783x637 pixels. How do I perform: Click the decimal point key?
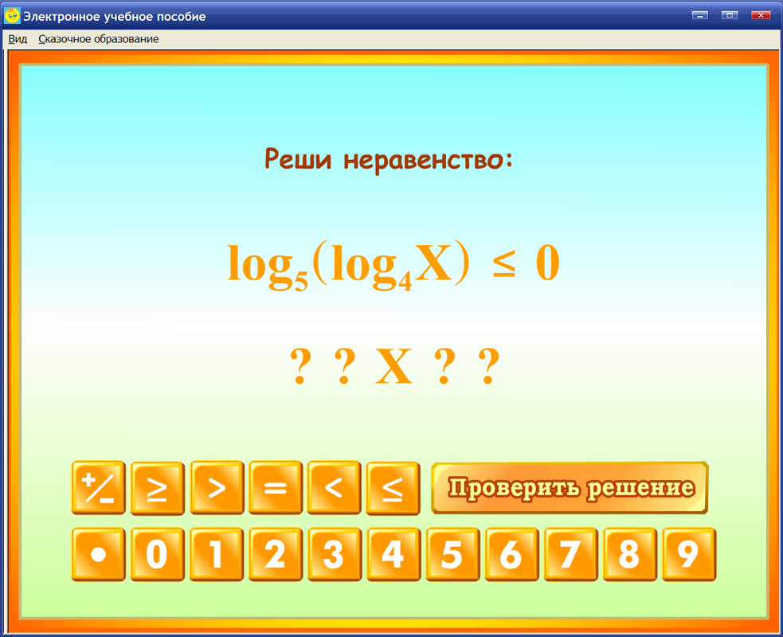(x=99, y=554)
